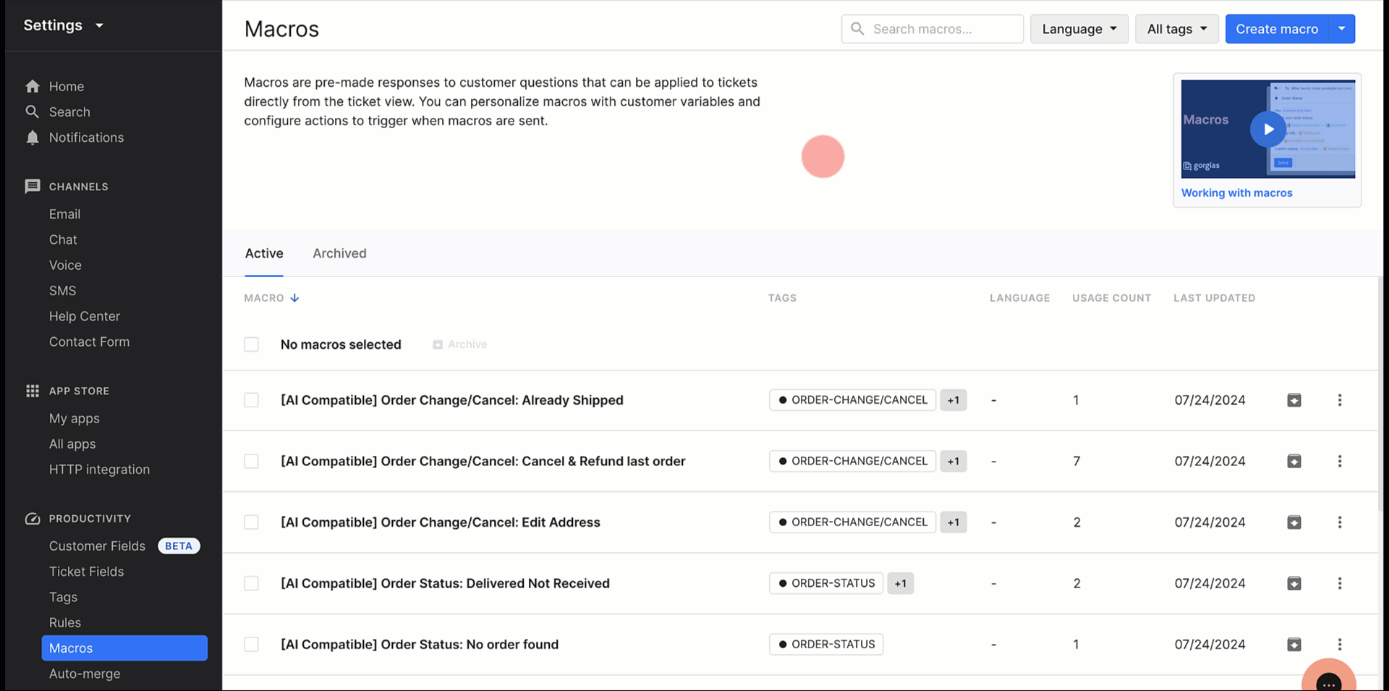1389x691 pixels.
Task: Expand the Create macro split-button arrow
Action: click(1343, 29)
